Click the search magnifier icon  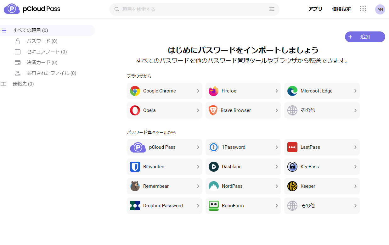pyautogui.click(x=117, y=9)
